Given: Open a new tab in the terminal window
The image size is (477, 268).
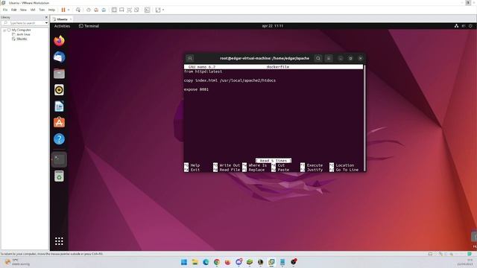Looking at the screenshot, I should (x=190, y=58).
